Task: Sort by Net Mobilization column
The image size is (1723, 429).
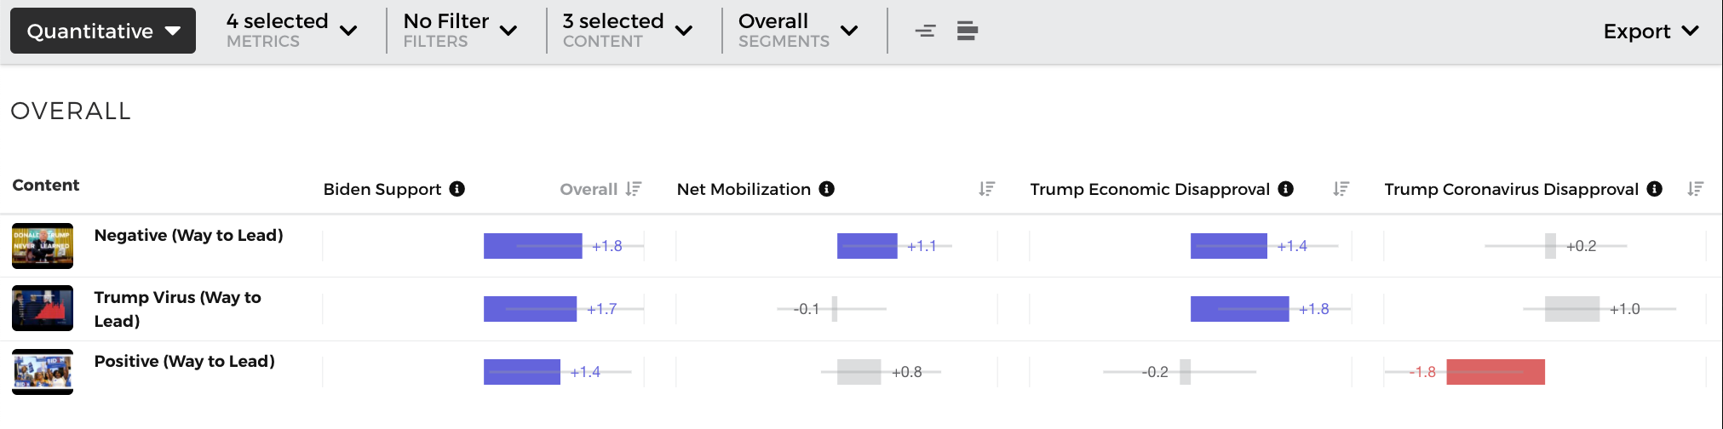Action: click(986, 189)
